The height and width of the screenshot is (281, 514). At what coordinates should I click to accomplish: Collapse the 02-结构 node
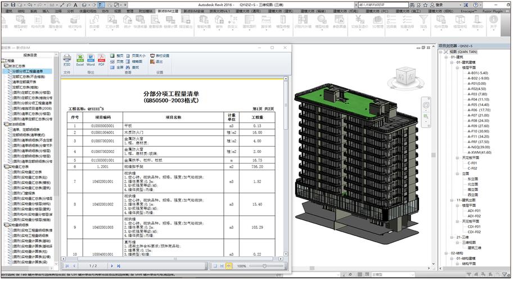coord(446,253)
